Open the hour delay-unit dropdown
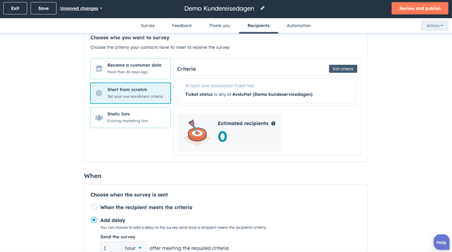The image size is (452, 252). click(x=134, y=248)
